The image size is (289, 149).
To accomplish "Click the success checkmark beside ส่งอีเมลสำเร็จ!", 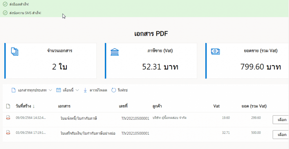I will pos(5,4).
